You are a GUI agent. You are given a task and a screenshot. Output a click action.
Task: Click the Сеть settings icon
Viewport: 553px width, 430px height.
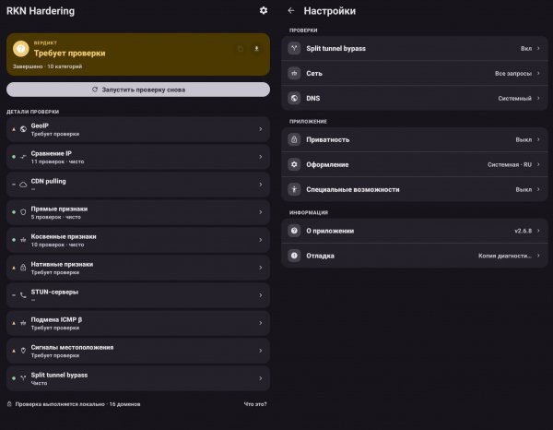(294, 74)
